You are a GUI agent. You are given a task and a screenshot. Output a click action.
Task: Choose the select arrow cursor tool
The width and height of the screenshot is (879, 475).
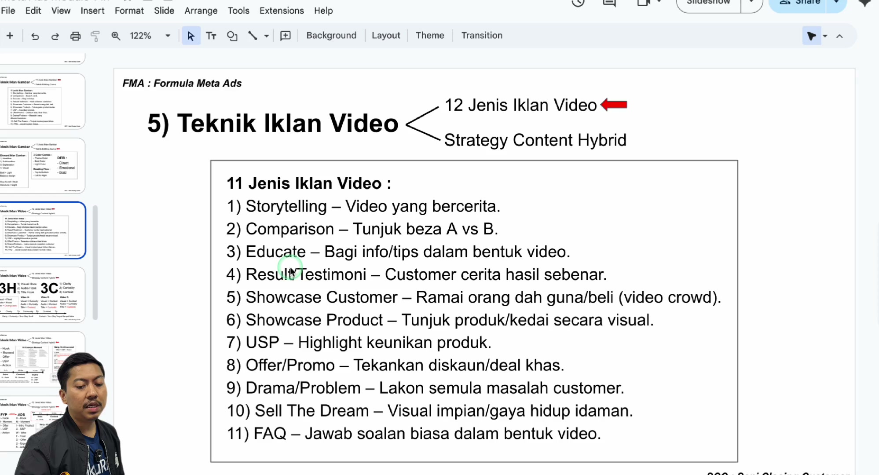click(191, 36)
